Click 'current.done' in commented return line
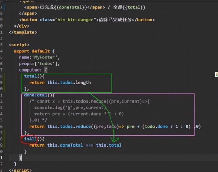 point(86,114)
